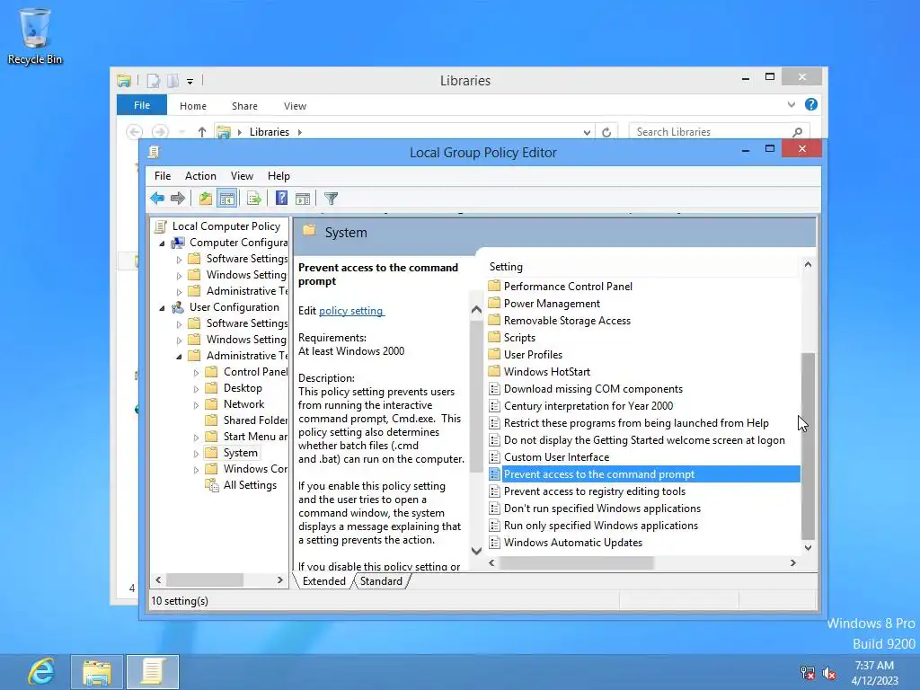This screenshot has height=690, width=920.
Task: Click the settings list horizontal scroll right arrow
Action: (x=792, y=562)
